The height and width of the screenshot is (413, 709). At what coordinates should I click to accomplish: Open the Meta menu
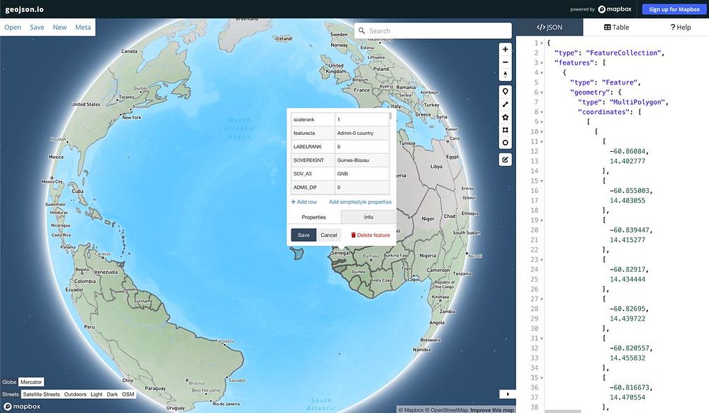(x=83, y=27)
